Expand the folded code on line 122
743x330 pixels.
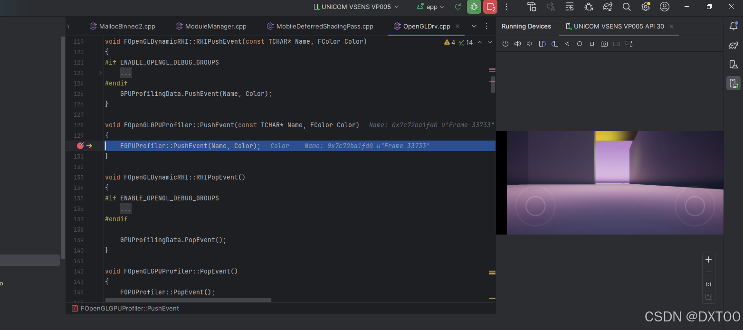pos(125,72)
